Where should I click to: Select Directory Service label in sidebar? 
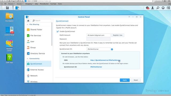tap(38, 53)
